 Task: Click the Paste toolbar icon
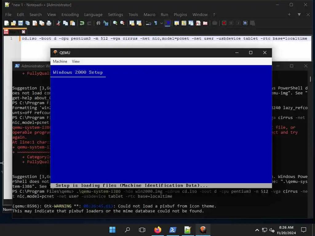click(x=73, y=23)
